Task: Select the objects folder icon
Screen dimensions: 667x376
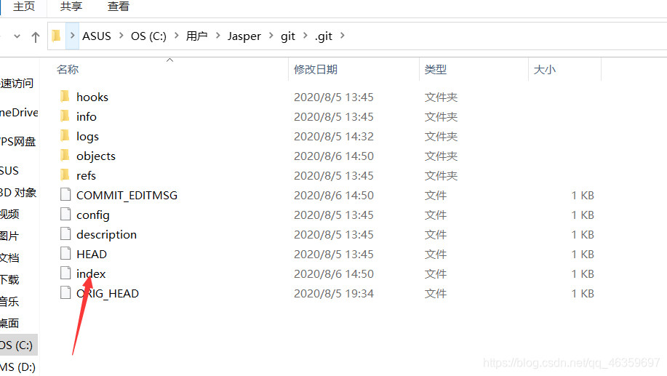Action: pos(65,155)
